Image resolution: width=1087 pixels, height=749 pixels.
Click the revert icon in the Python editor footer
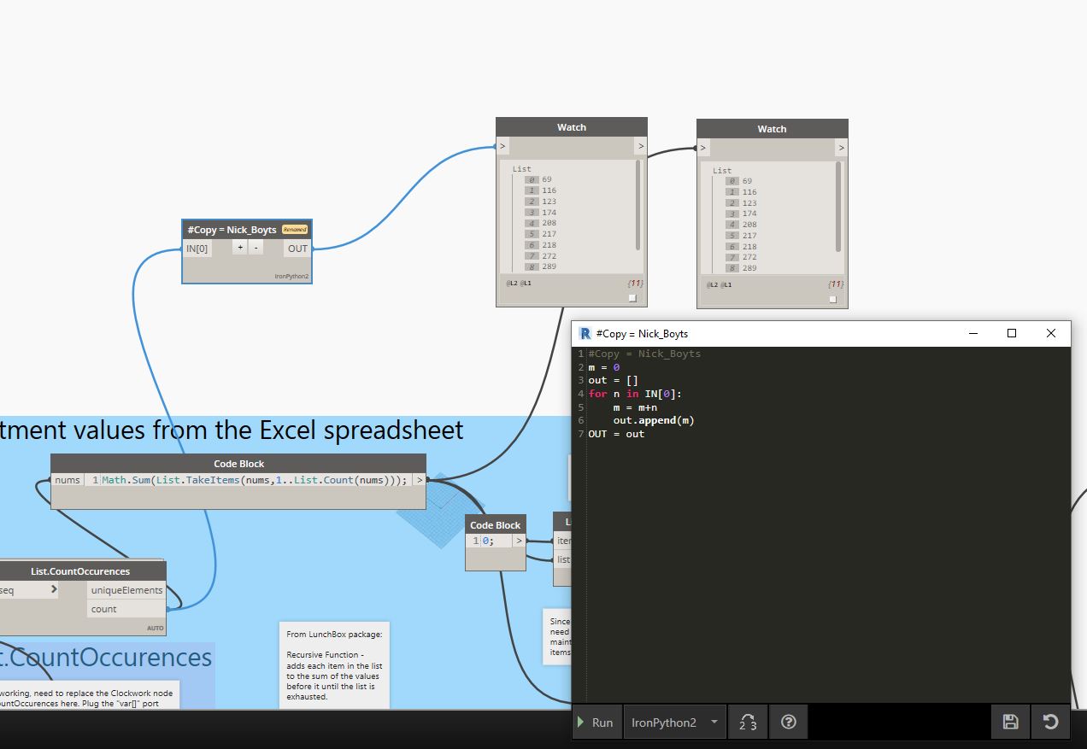pos(1050,722)
